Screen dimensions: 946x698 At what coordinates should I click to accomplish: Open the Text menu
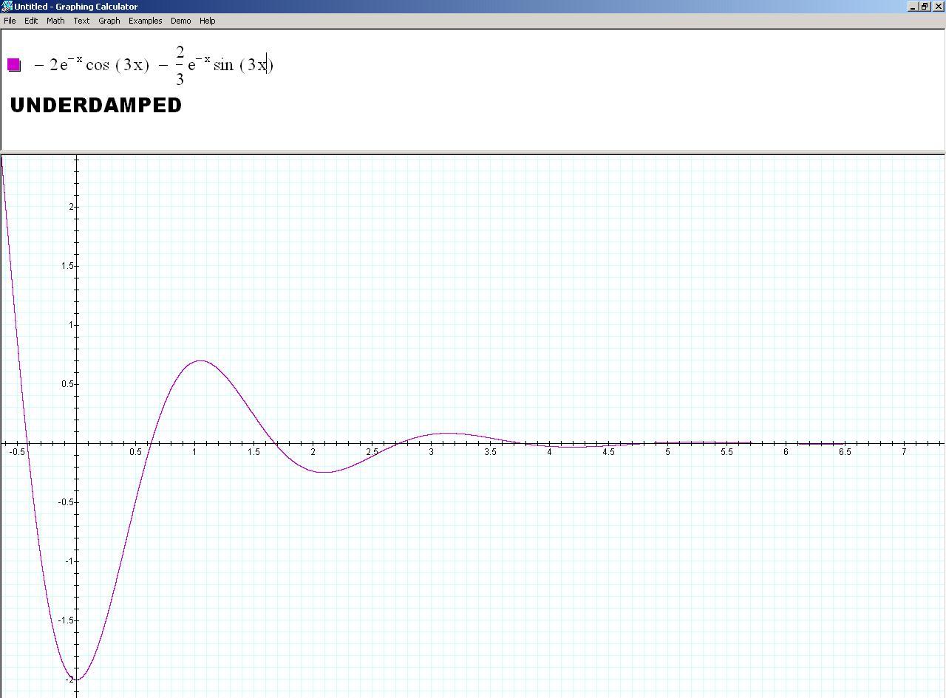tap(81, 21)
